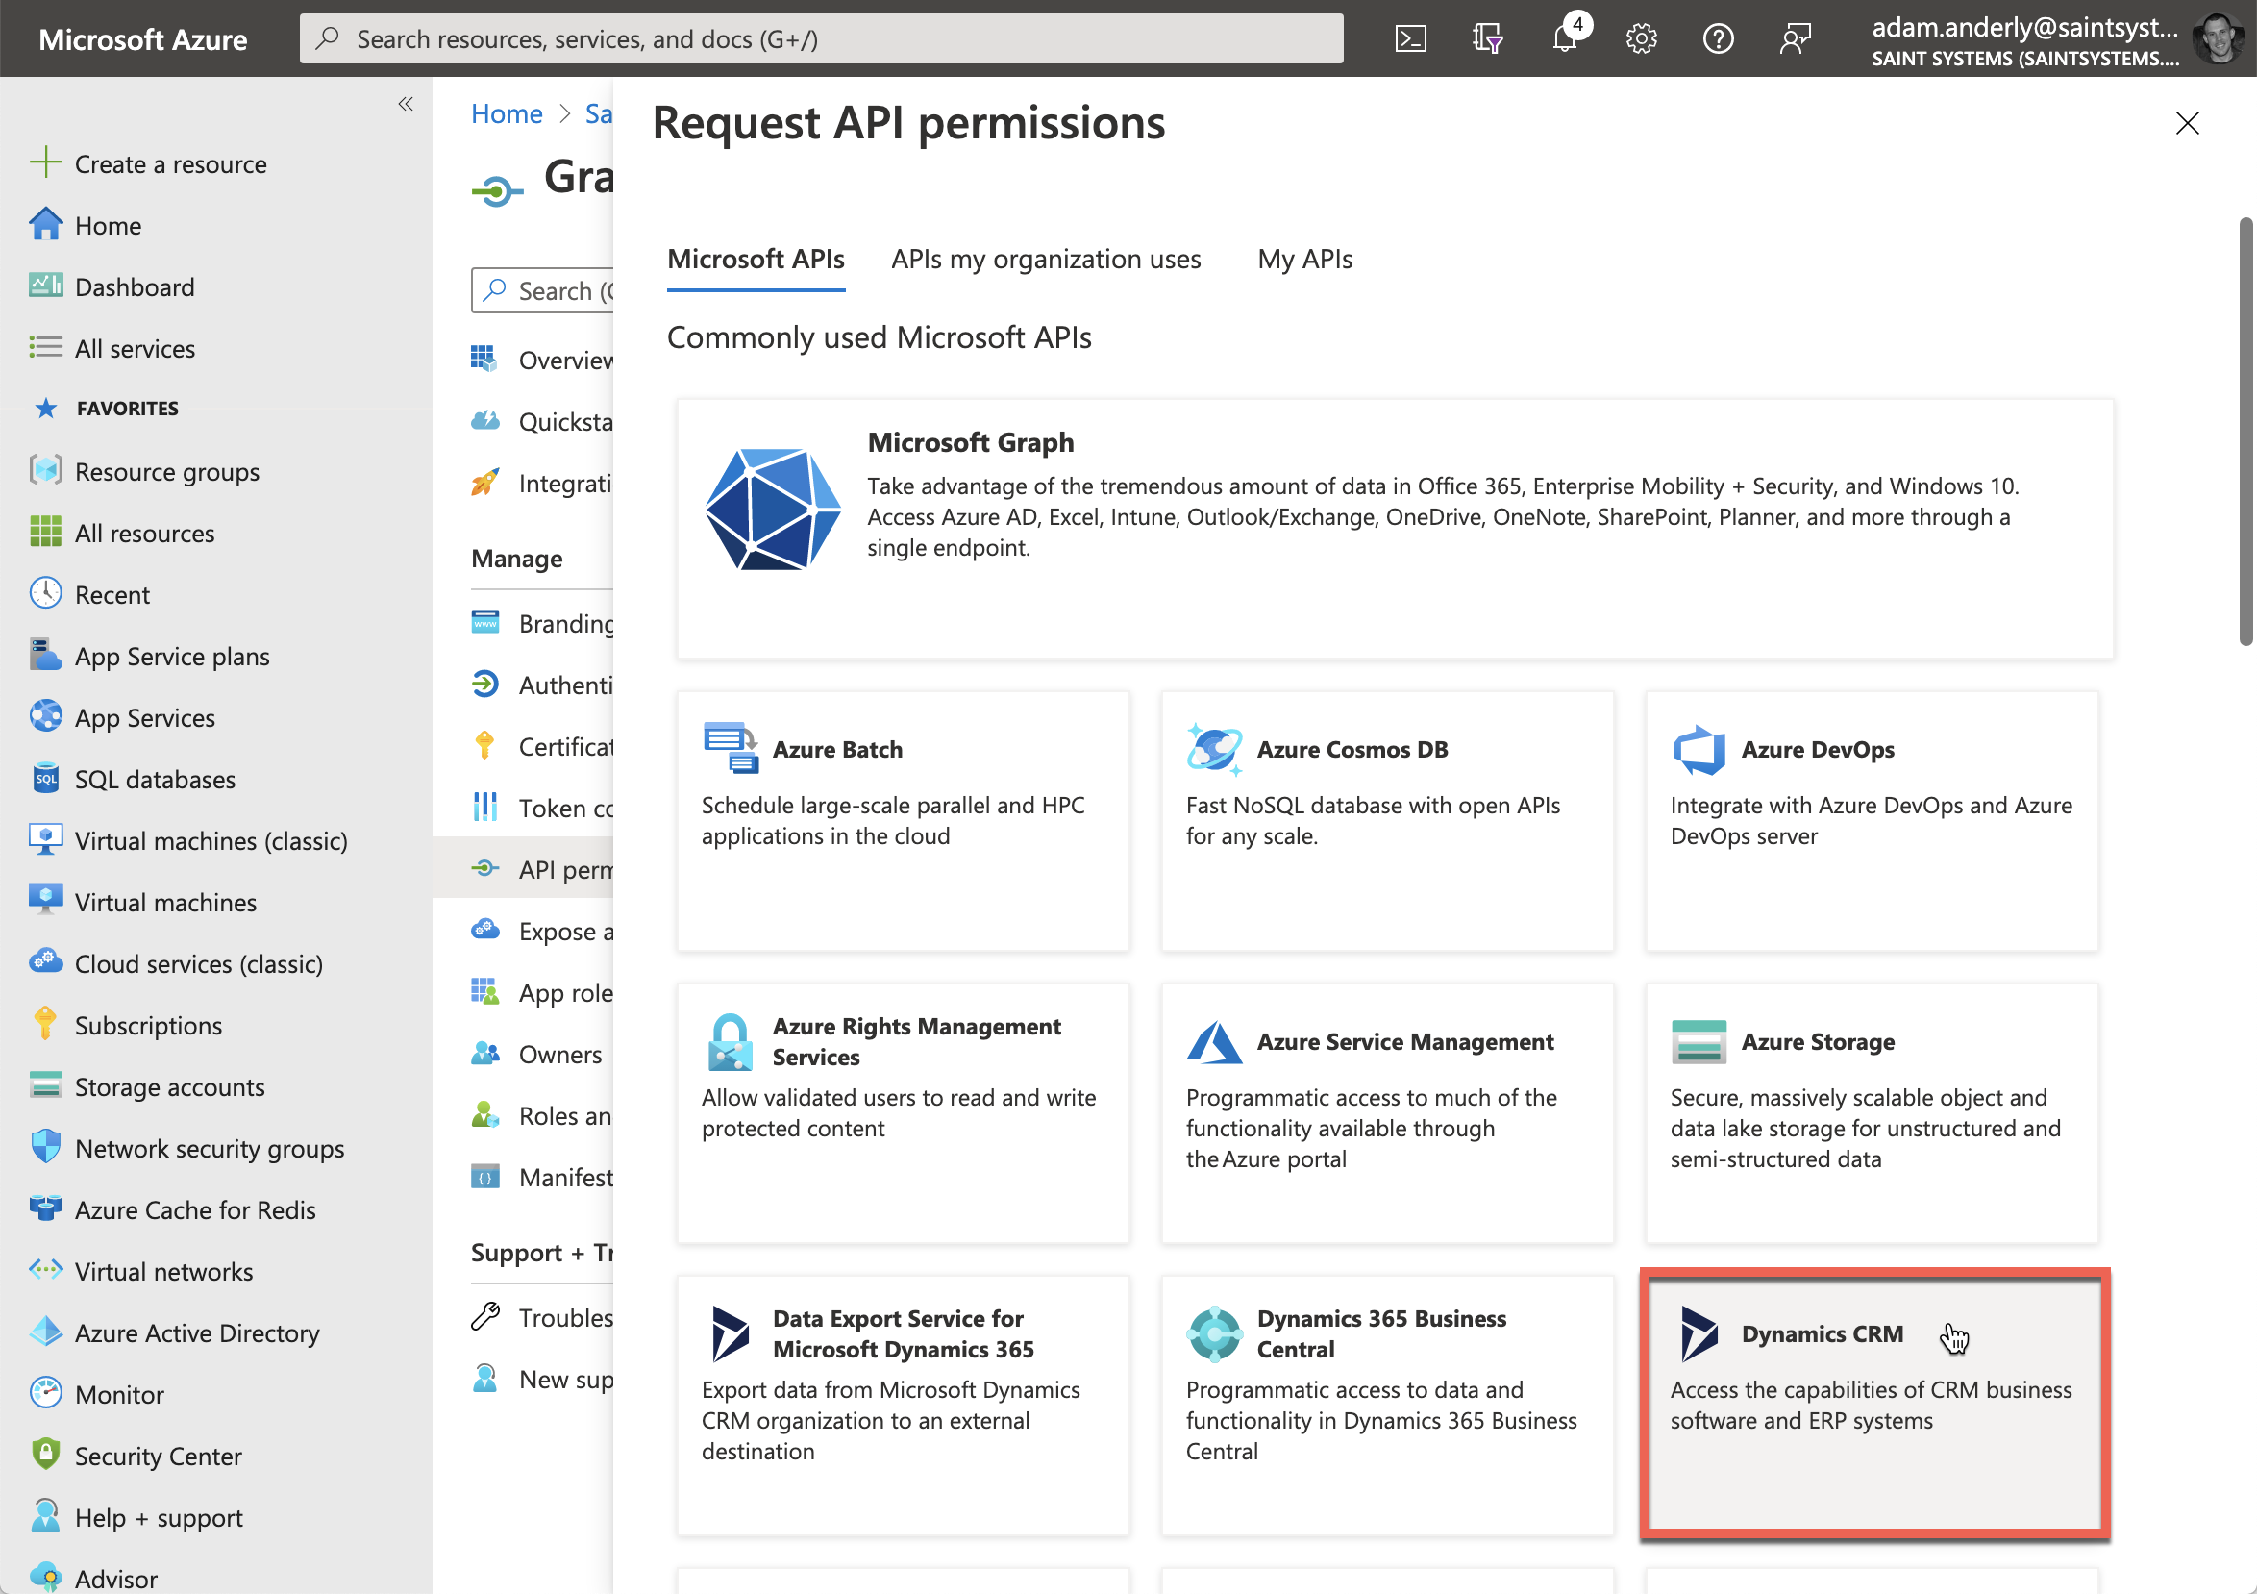Choose Azure Rights Management Services card
The width and height of the screenshot is (2257, 1594).
click(904, 1113)
